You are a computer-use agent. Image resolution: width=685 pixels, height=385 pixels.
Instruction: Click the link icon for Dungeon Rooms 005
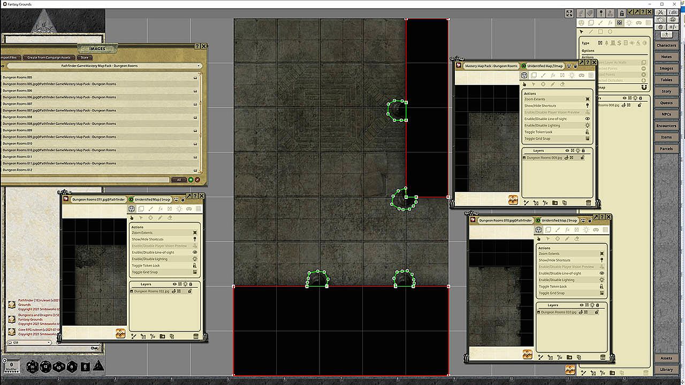click(195, 78)
